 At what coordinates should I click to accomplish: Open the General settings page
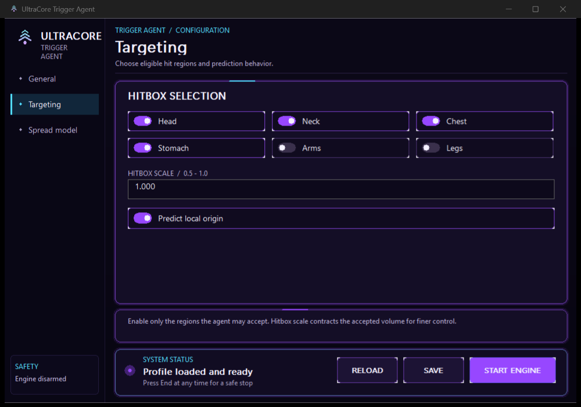55,79
